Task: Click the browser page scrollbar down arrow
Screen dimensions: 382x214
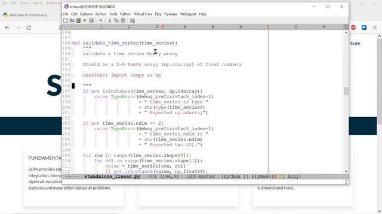Action: click(380, 212)
